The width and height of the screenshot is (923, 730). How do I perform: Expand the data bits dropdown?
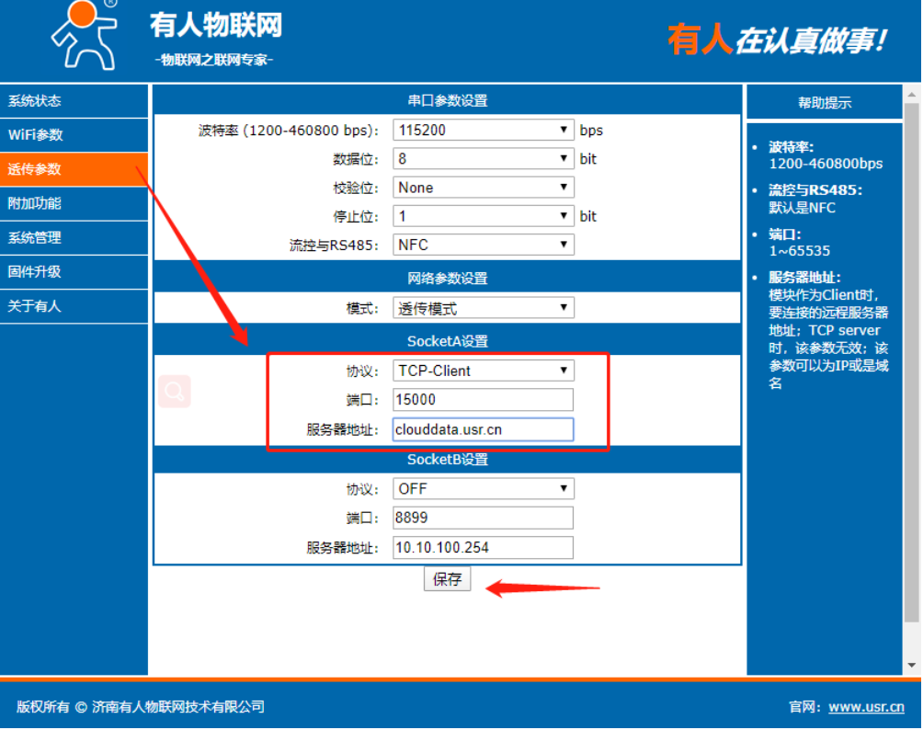click(x=483, y=159)
